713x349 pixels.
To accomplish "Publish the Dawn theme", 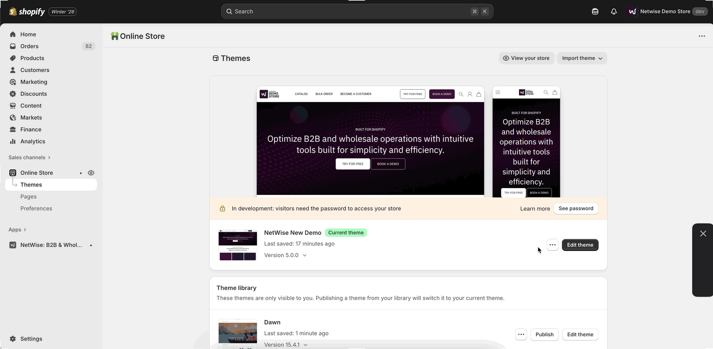I will coord(545,335).
